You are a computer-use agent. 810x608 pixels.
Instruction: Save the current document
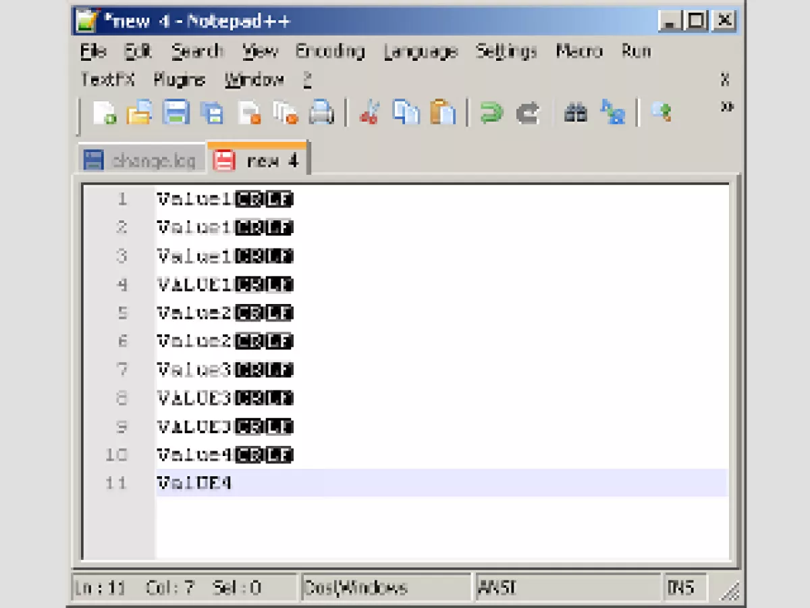(177, 113)
